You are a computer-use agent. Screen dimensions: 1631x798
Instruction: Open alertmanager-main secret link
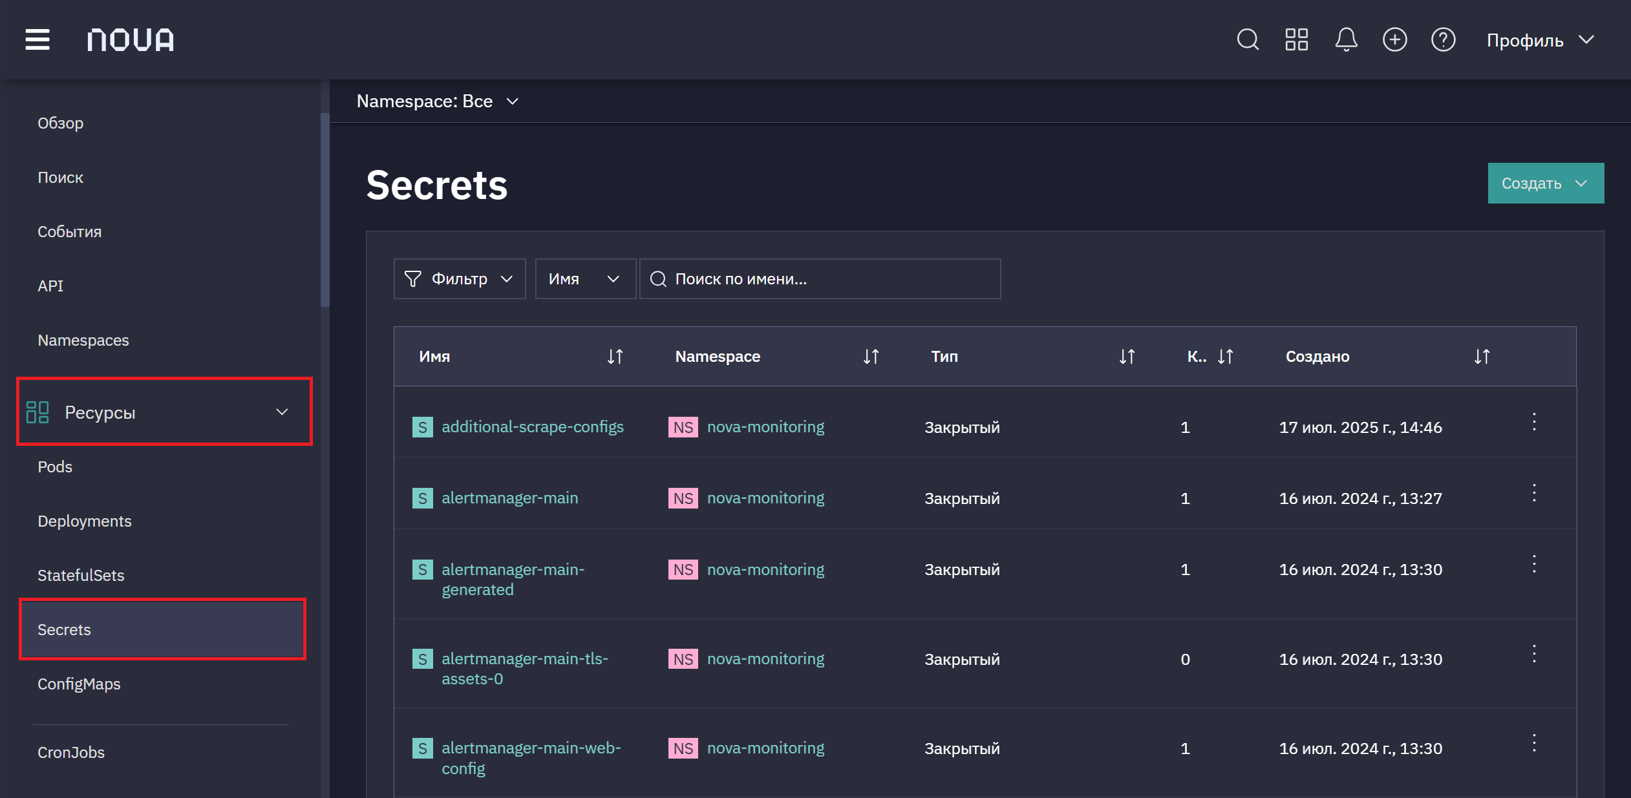[510, 498]
